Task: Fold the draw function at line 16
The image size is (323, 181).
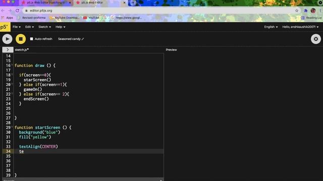Action: tap(12, 65)
